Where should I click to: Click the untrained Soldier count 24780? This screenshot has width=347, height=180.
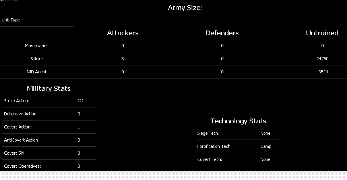tap(322, 59)
